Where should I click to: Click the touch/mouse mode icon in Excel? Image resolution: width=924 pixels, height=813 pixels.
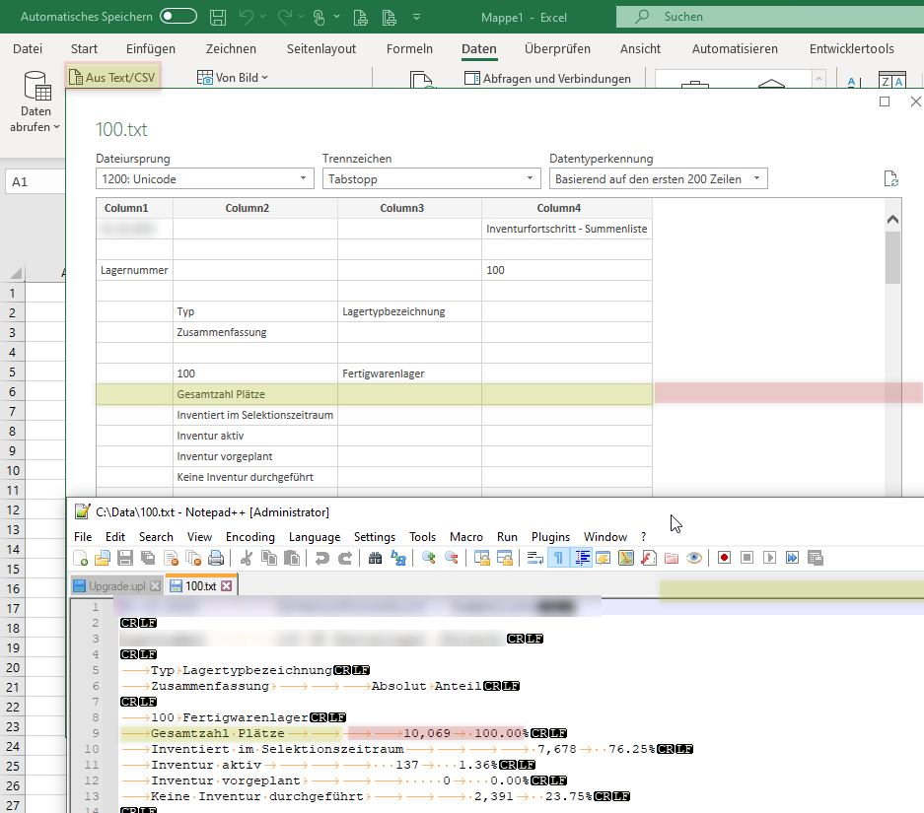point(319,17)
